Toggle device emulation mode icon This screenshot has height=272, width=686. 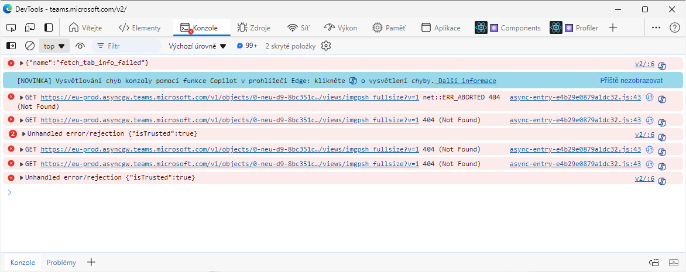[30, 27]
